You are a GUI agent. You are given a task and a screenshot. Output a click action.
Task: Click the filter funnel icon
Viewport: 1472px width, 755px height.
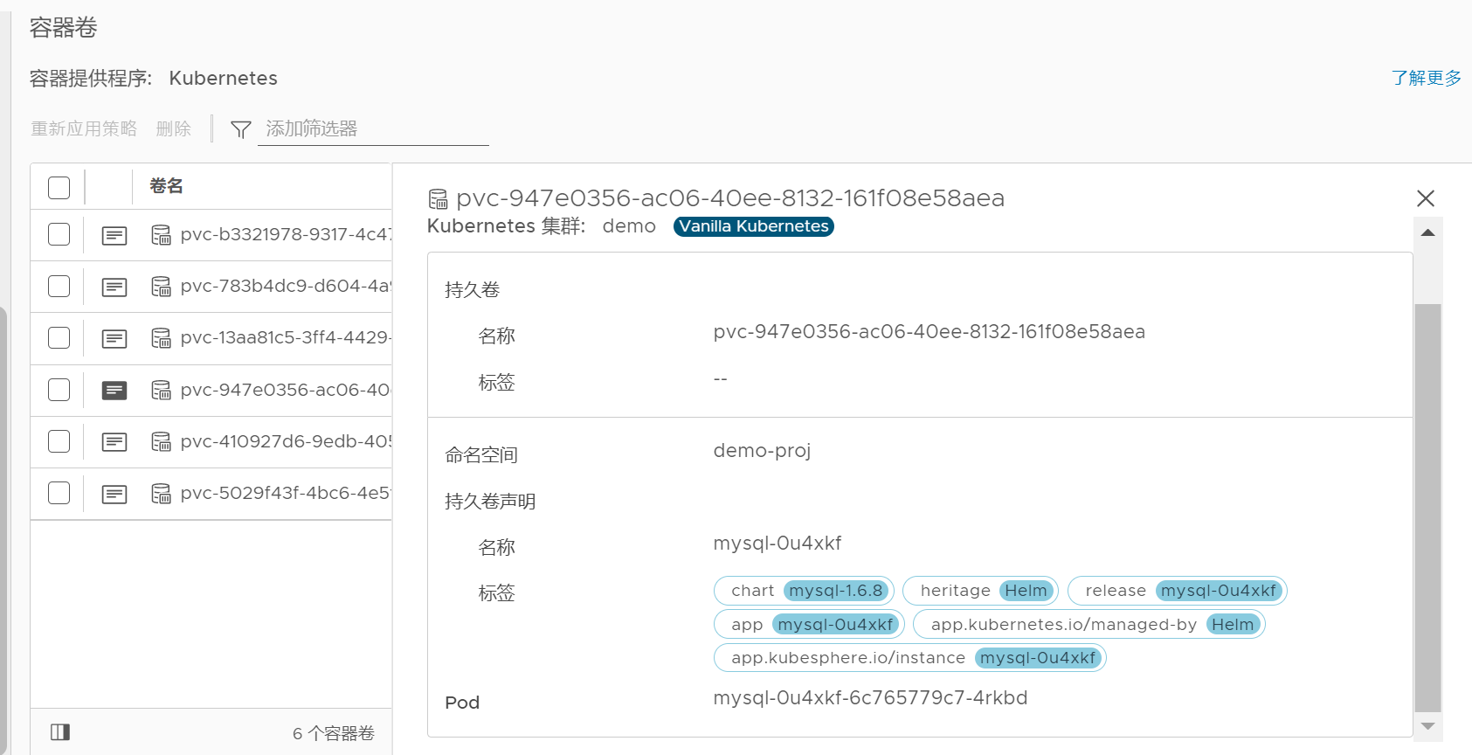(x=241, y=129)
